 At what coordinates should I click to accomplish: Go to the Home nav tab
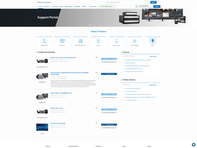[x=40, y=6]
